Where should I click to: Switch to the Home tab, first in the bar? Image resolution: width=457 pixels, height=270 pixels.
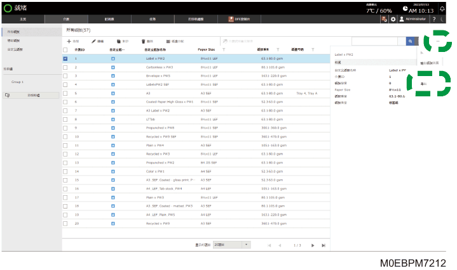pyautogui.click(x=23, y=19)
